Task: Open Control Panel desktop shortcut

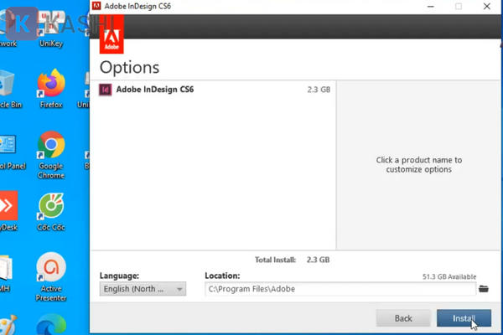Action: [x=7, y=147]
